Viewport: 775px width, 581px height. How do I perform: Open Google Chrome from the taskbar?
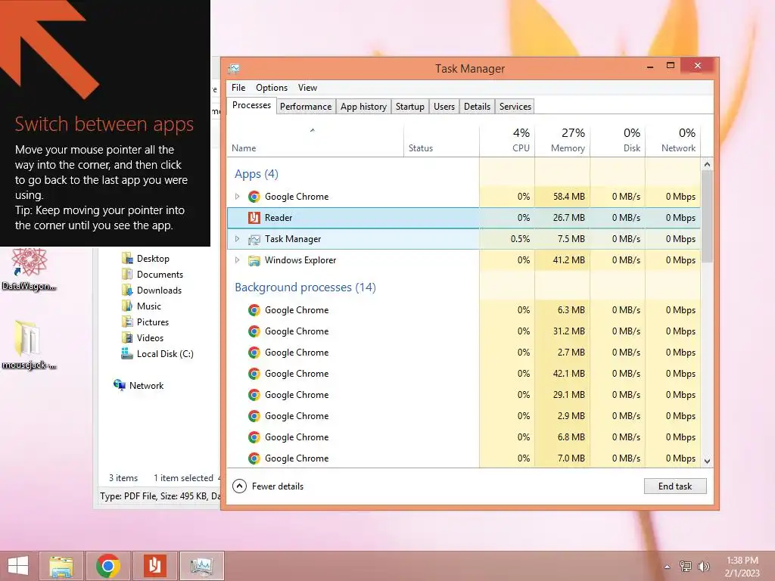(x=107, y=566)
